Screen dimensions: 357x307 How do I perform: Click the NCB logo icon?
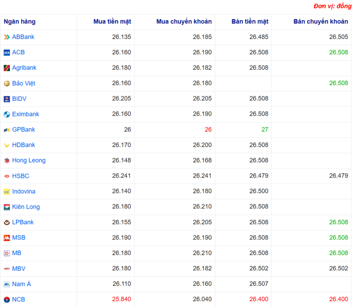tap(7, 299)
